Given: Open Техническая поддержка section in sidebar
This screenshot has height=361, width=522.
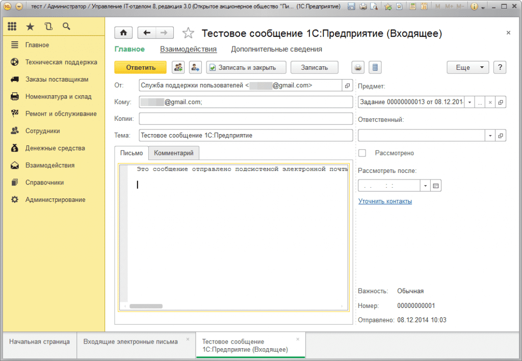Looking at the screenshot, I should (54, 62).
